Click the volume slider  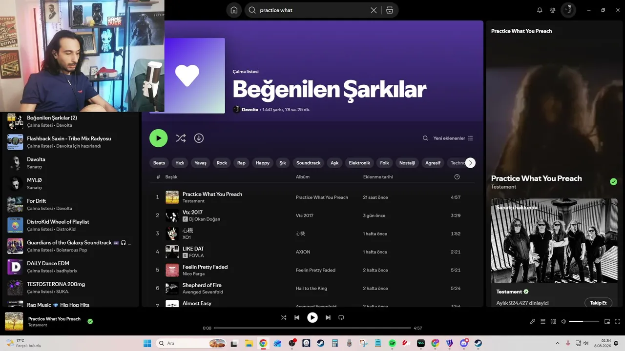584,321
